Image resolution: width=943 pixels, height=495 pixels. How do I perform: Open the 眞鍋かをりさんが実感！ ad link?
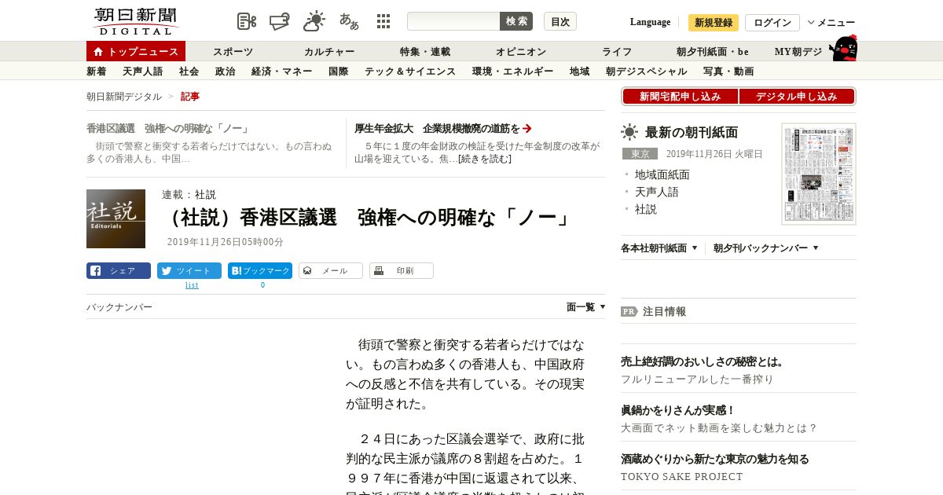[x=678, y=410]
